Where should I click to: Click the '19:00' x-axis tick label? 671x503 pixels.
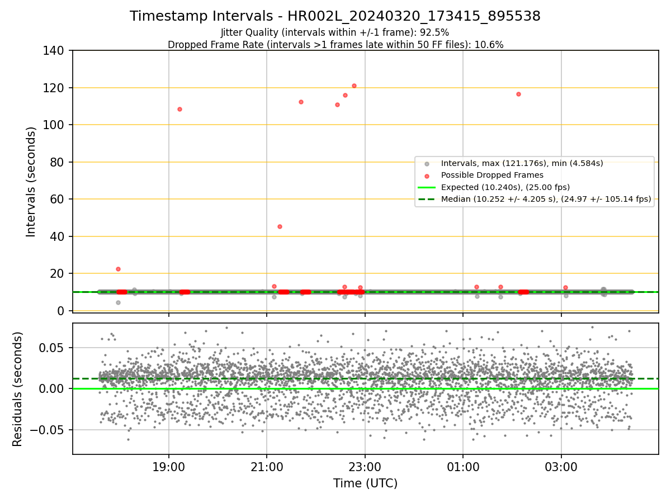tap(169, 467)
